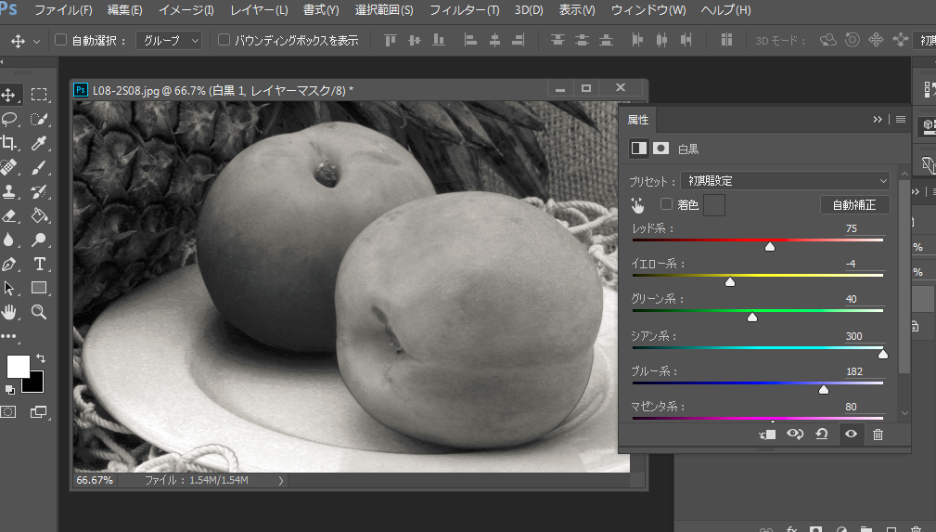Enable the 自動選択 checkbox
This screenshot has height=532, width=936.
[60, 40]
